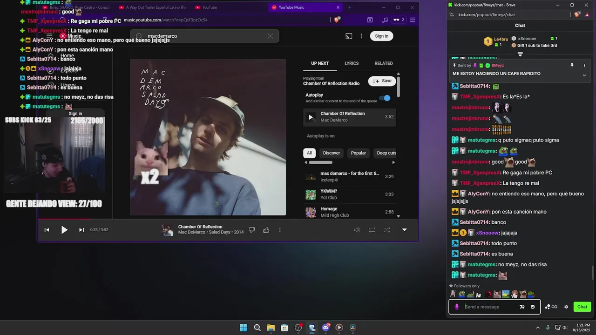
Task: Clear the macdemarco search text
Action: [x=270, y=36]
